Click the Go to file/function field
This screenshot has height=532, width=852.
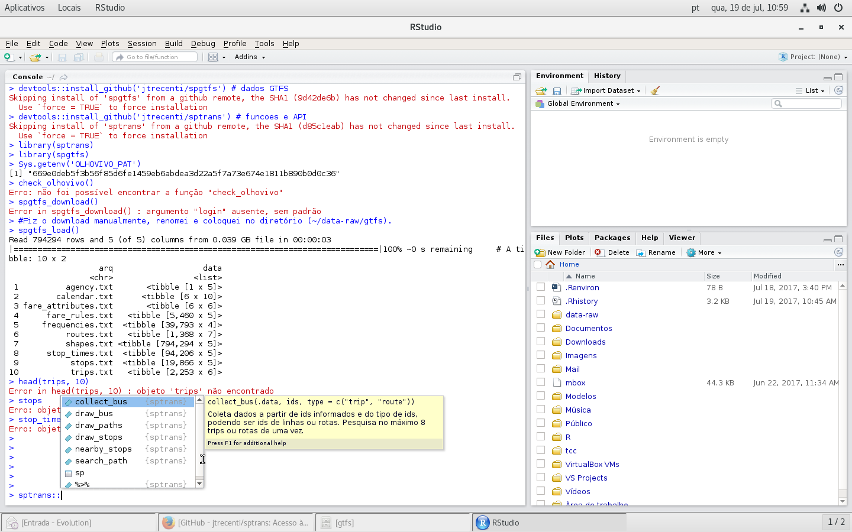(154, 57)
